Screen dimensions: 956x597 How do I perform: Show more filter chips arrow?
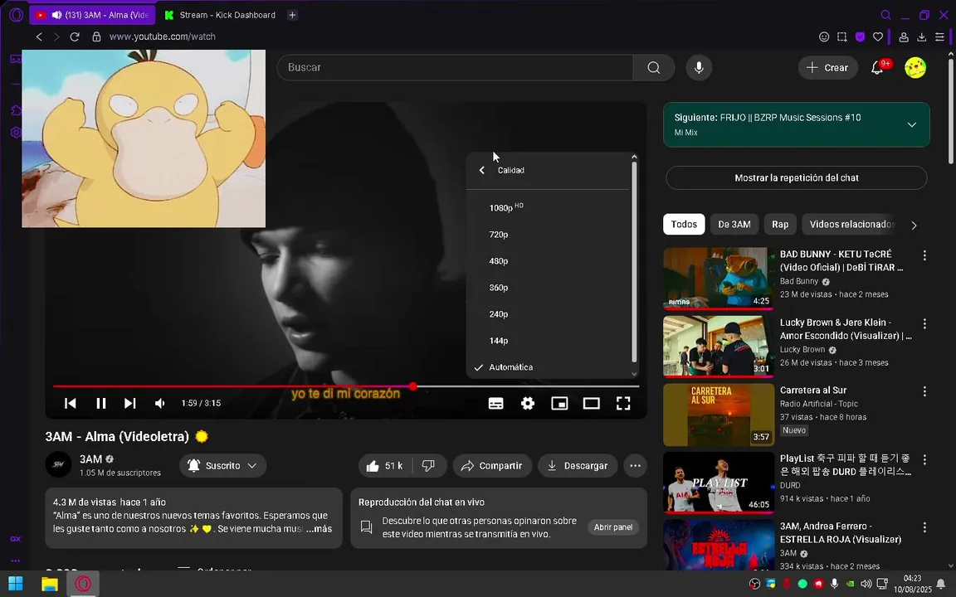click(x=914, y=226)
